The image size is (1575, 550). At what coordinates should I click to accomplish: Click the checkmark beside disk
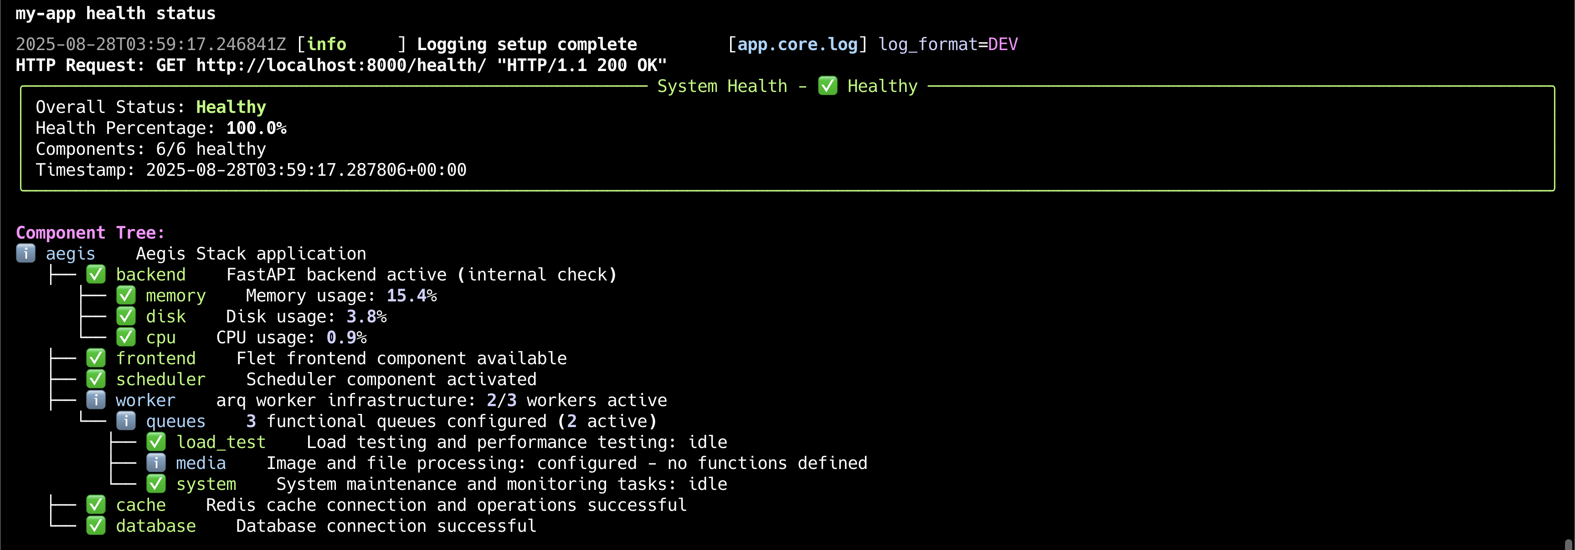point(126,316)
